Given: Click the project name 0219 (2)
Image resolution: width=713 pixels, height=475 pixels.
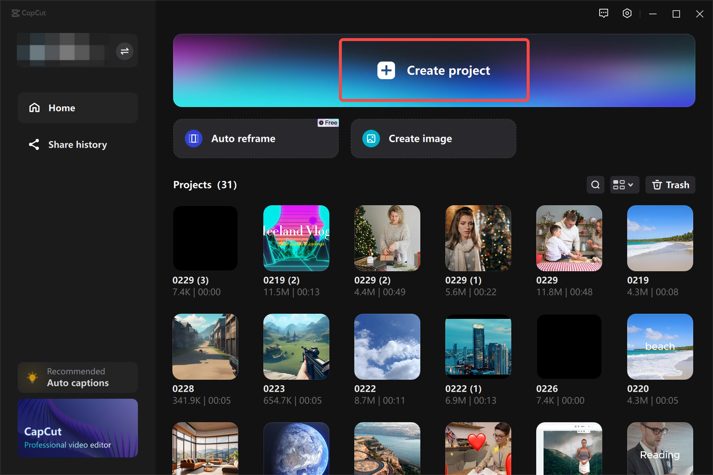Looking at the screenshot, I should click(x=282, y=280).
